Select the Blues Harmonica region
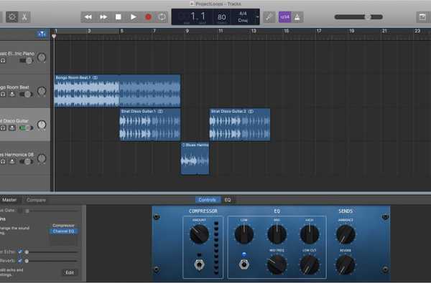This screenshot has height=283, width=431. click(x=195, y=158)
